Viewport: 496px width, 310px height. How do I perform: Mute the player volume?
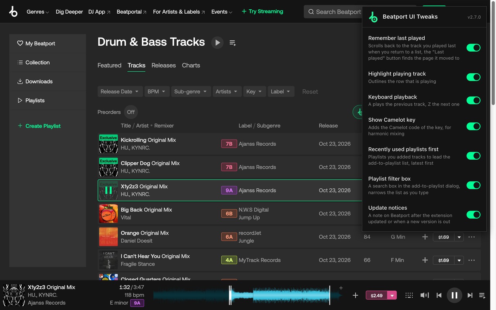tap(425, 295)
